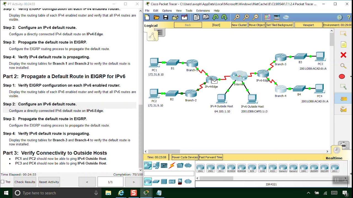The image size is (353, 198).
Task: Open the Tools menu
Action: tap(189, 10)
